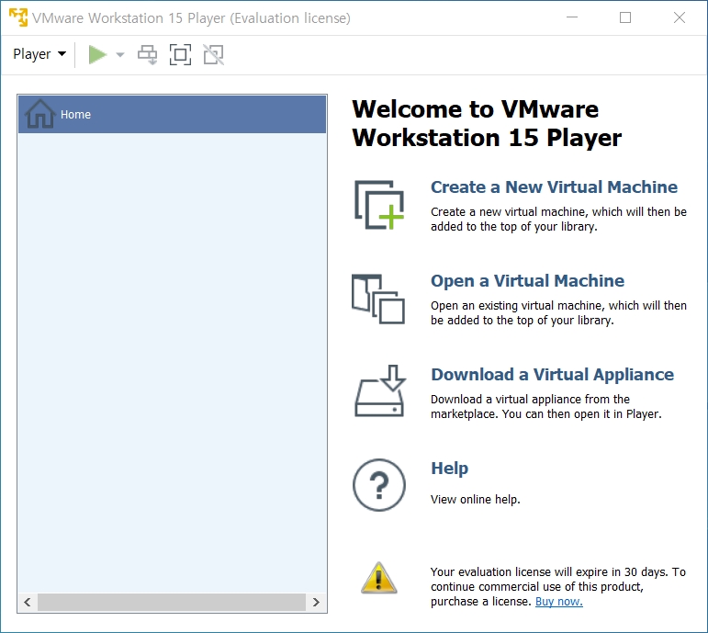Click Send Ctrl+Alt+Del toolbar icon
This screenshot has height=633, width=708.
click(x=148, y=55)
